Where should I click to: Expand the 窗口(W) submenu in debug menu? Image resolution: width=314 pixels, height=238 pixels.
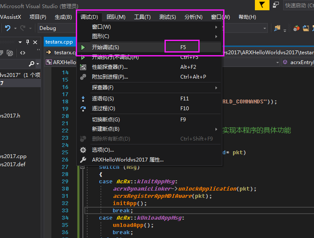pos(150,27)
